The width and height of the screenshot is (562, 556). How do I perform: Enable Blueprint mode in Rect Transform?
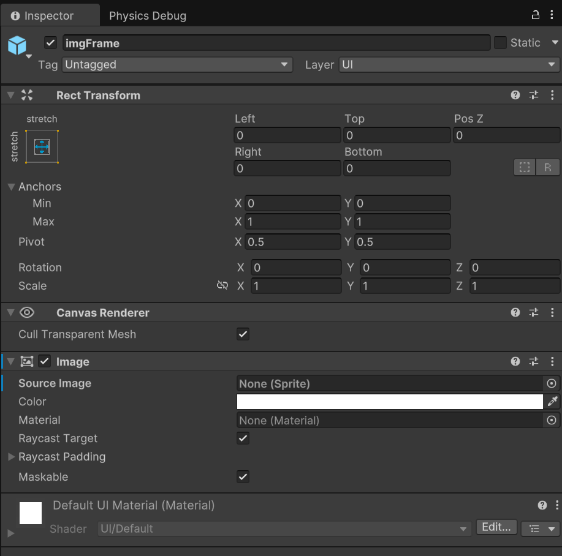(525, 168)
